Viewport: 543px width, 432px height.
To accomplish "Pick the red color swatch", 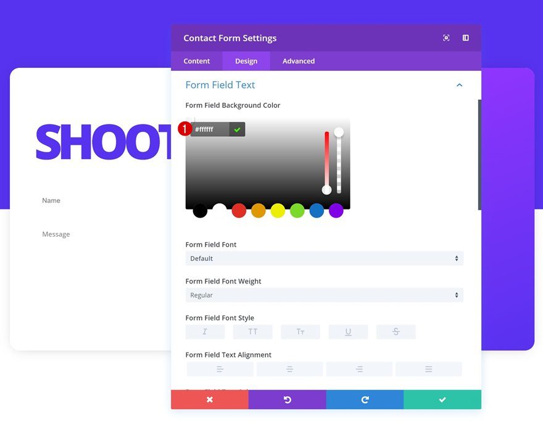I will tap(238, 211).
